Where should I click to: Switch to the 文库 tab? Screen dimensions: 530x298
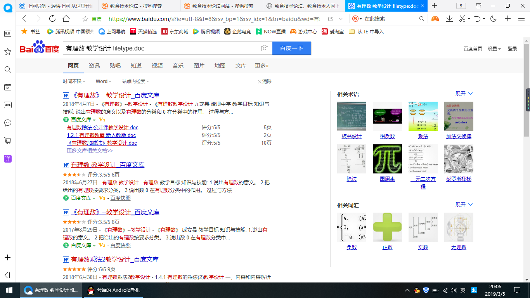[x=241, y=66]
